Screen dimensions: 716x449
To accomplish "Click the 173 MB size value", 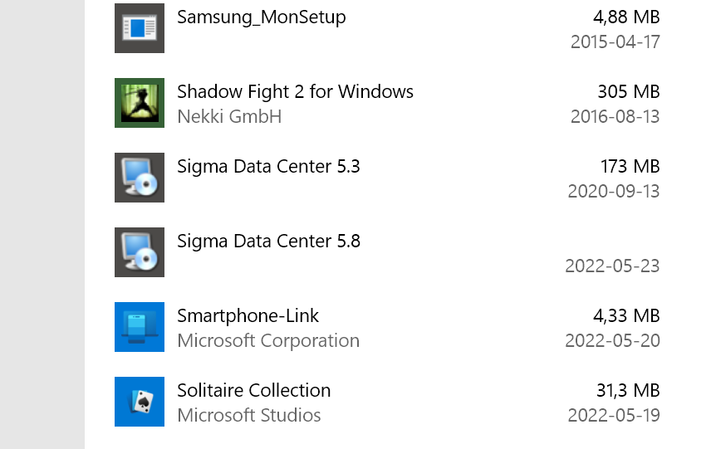I will click(x=630, y=167).
